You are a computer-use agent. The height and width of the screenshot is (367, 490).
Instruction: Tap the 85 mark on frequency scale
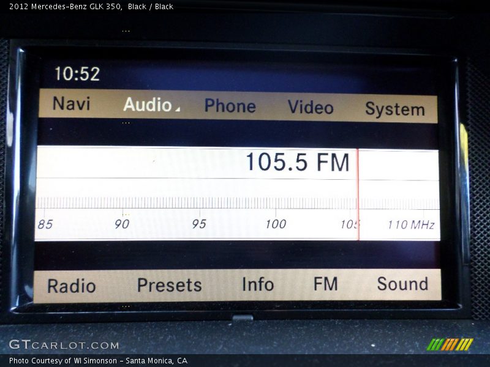pos(45,224)
